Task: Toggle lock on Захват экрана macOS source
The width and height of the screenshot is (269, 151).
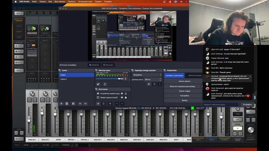Action: (x=126, y=97)
